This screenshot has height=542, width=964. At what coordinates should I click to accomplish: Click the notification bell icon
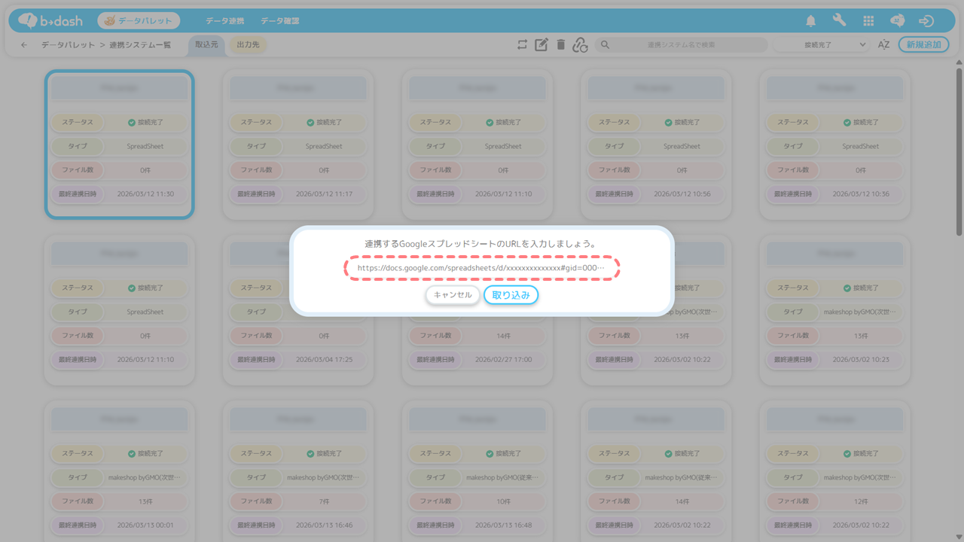tap(811, 21)
